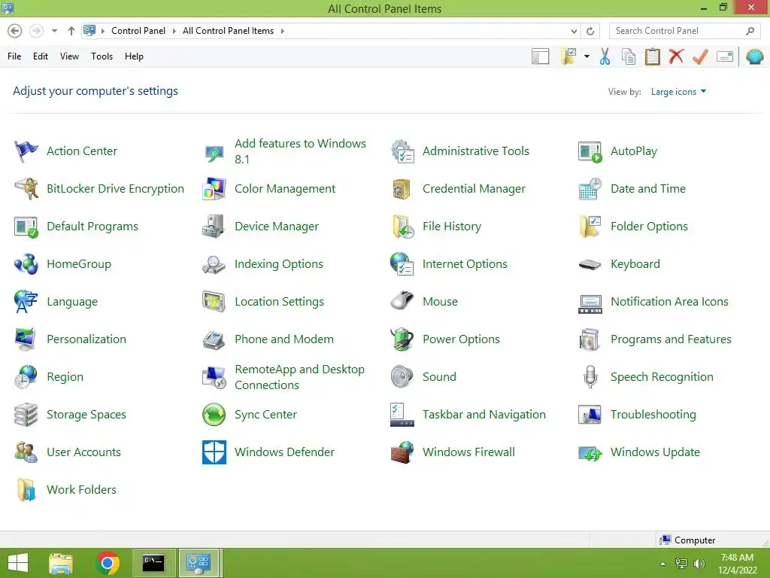The image size is (770, 578).
Task: Open the Windows Defender shield icon
Action: pos(214,452)
